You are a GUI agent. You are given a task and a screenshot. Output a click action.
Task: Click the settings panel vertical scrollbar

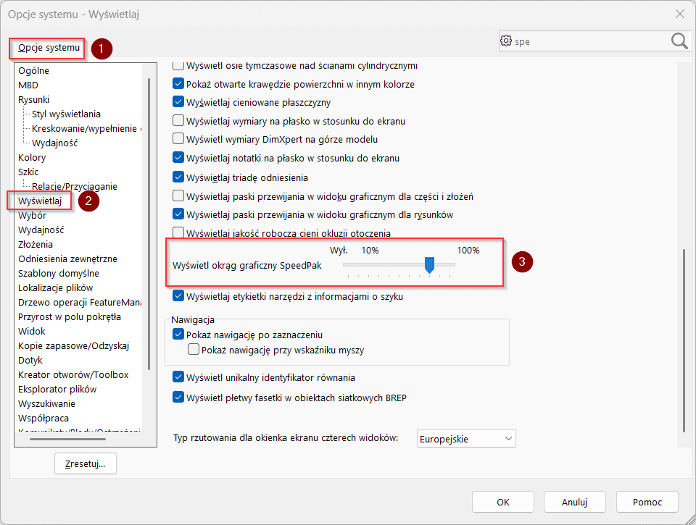pyautogui.click(x=682, y=340)
